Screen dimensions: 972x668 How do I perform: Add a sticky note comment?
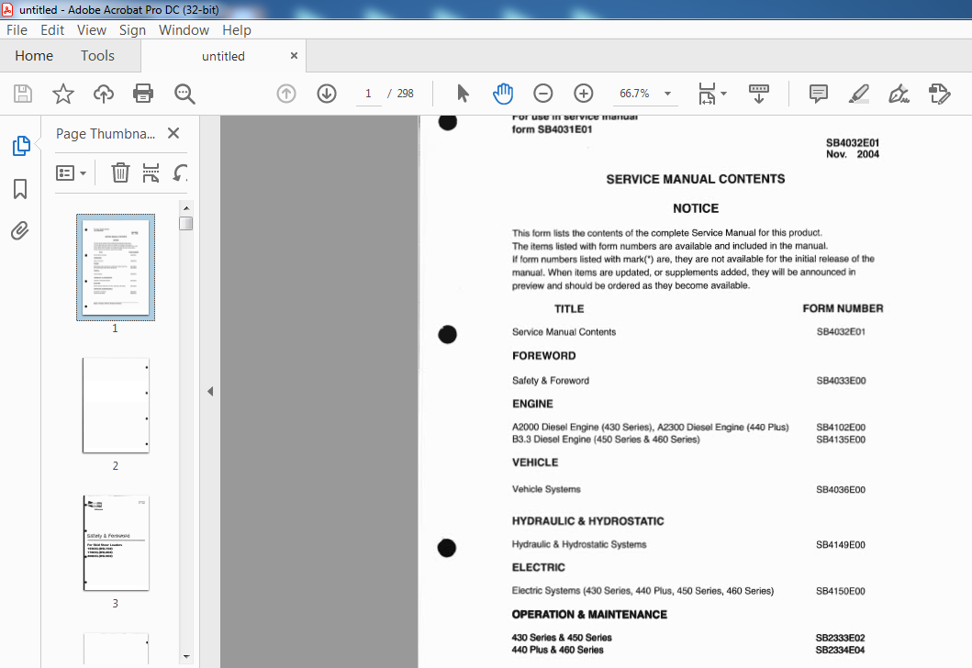(819, 94)
